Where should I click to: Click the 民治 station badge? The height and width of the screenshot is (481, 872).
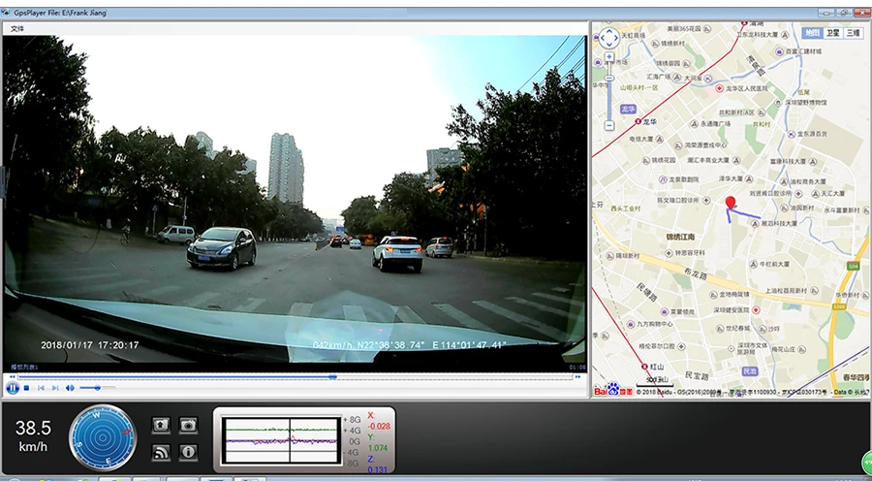(749, 370)
